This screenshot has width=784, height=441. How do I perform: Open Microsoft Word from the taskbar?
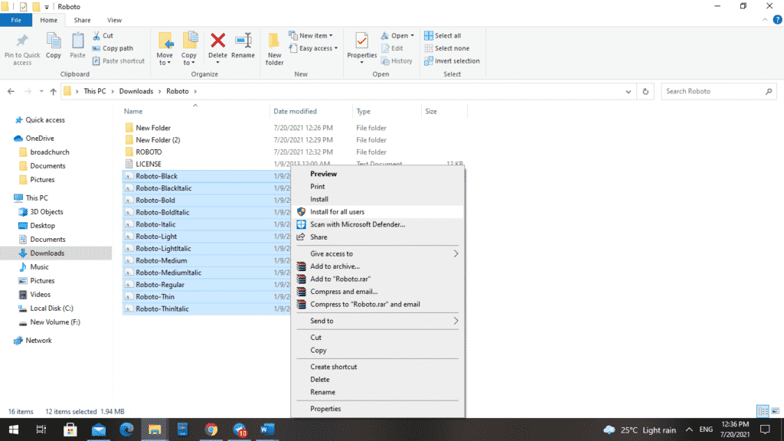[x=267, y=430]
